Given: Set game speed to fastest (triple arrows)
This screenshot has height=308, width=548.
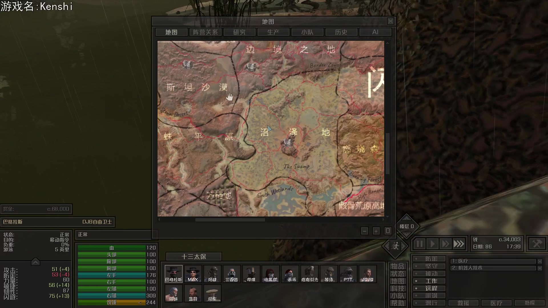Looking at the screenshot, I should pyautogui.click(x=459, y=244).
